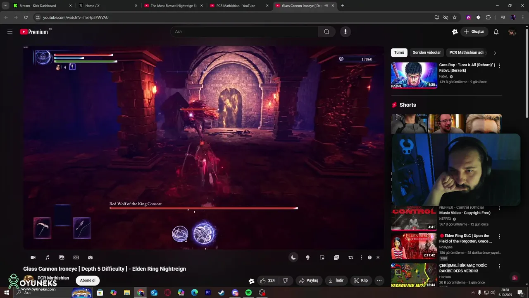Open YouTube notifications bell
This screenshot has height=298, width=529.
coord(496,32)
